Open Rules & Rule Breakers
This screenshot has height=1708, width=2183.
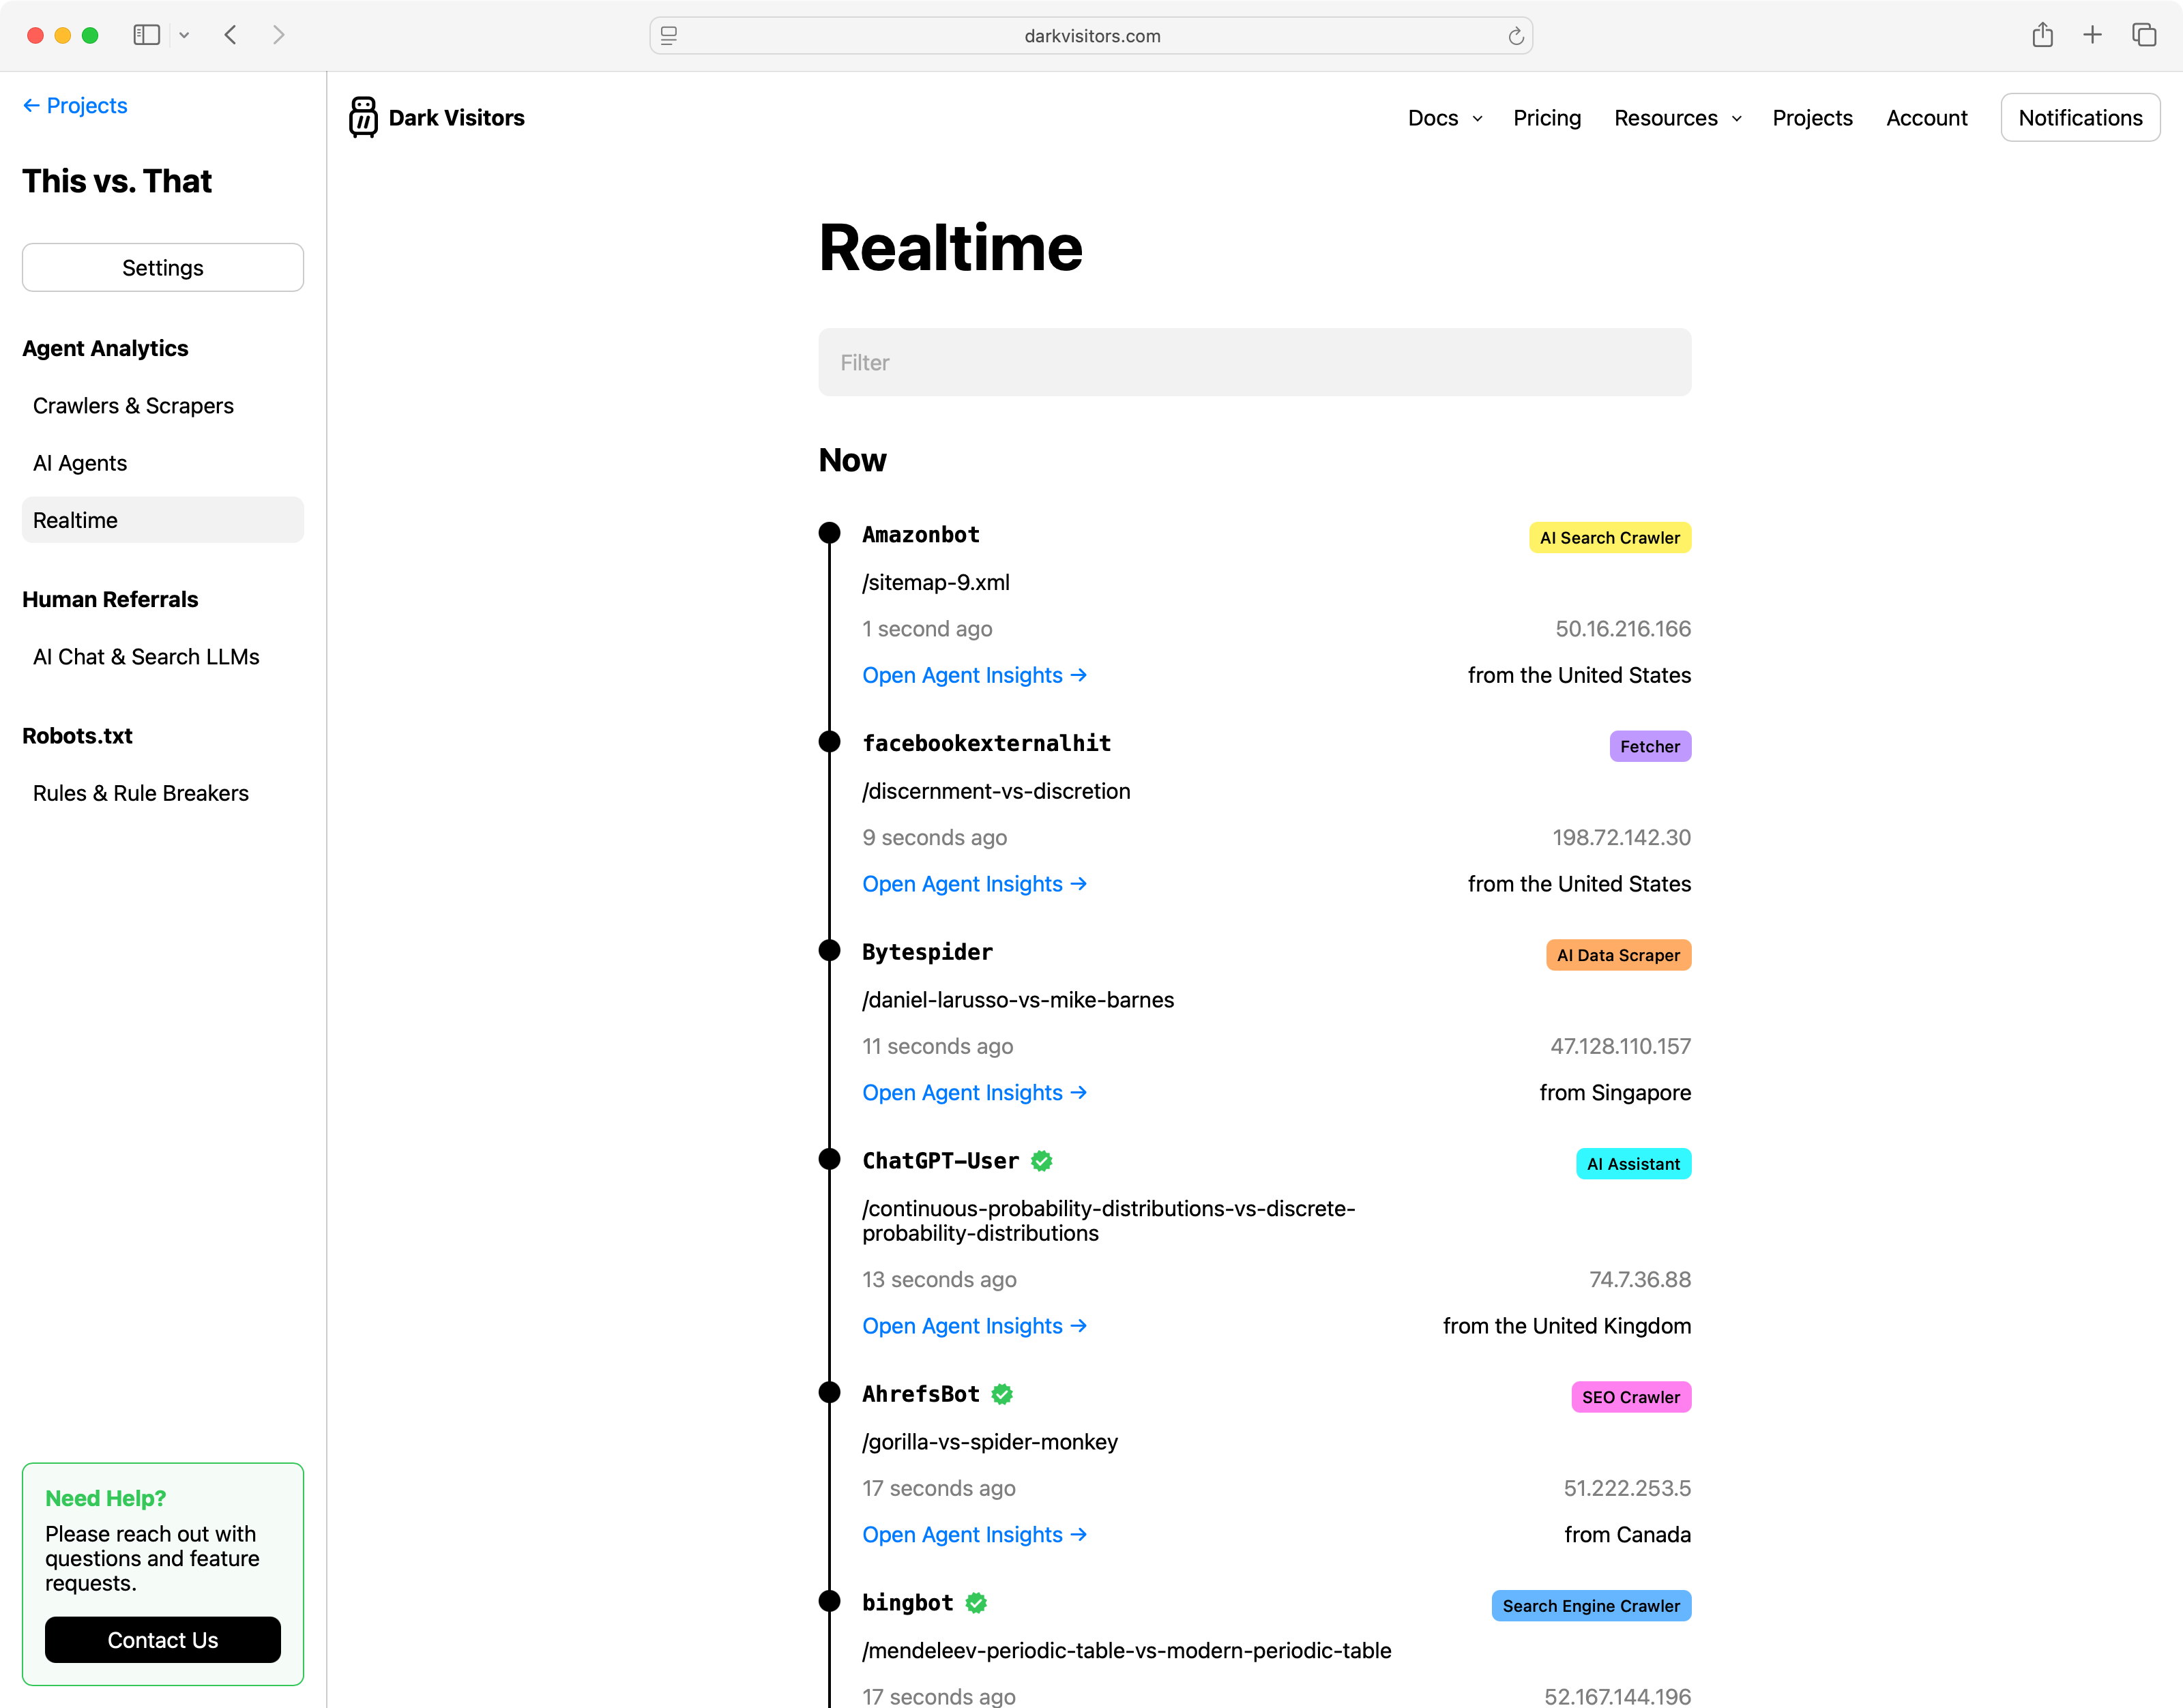pos(141,793)
